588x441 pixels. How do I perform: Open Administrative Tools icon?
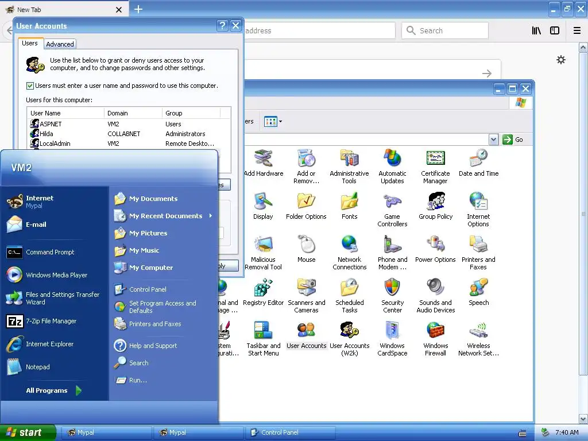[349, 167]
